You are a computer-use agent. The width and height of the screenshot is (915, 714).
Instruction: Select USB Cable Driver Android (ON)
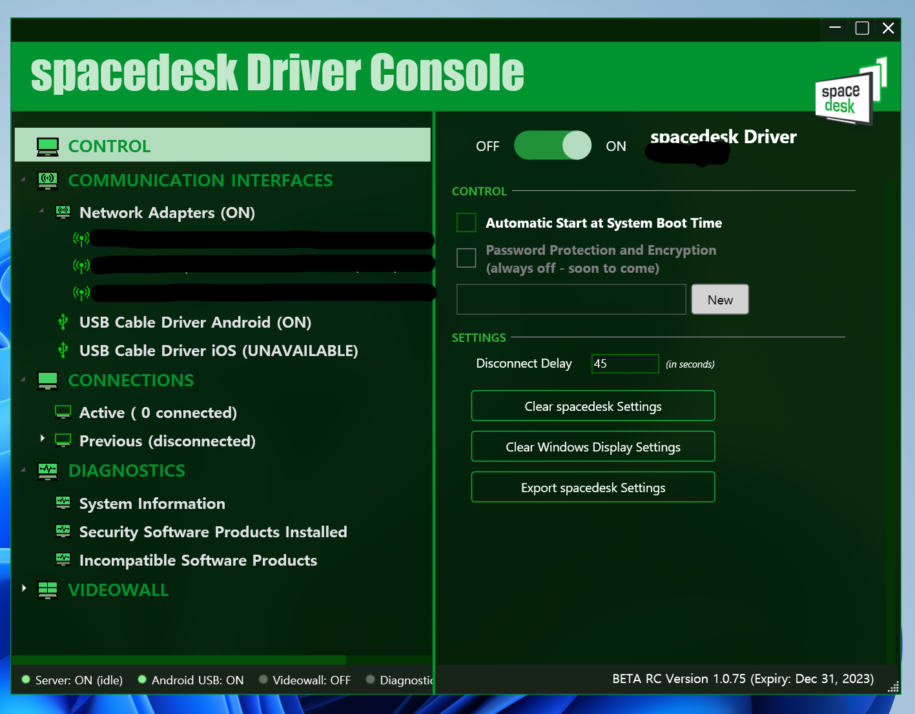(195, 322)
